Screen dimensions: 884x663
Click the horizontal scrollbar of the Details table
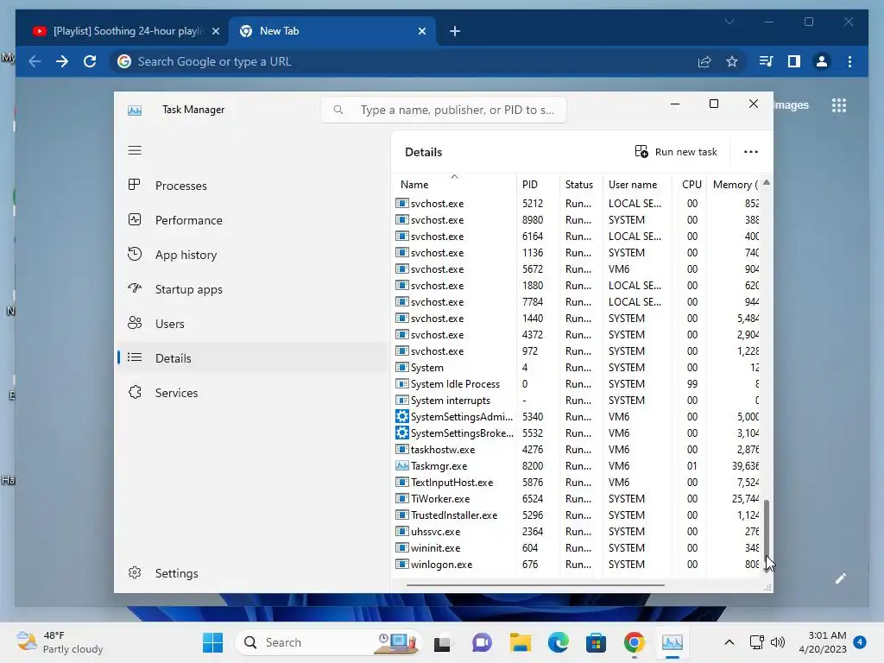[x=535, y=585]
